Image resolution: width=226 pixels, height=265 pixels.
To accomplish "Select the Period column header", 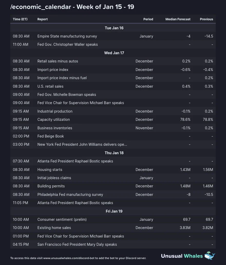I will 148,19.
